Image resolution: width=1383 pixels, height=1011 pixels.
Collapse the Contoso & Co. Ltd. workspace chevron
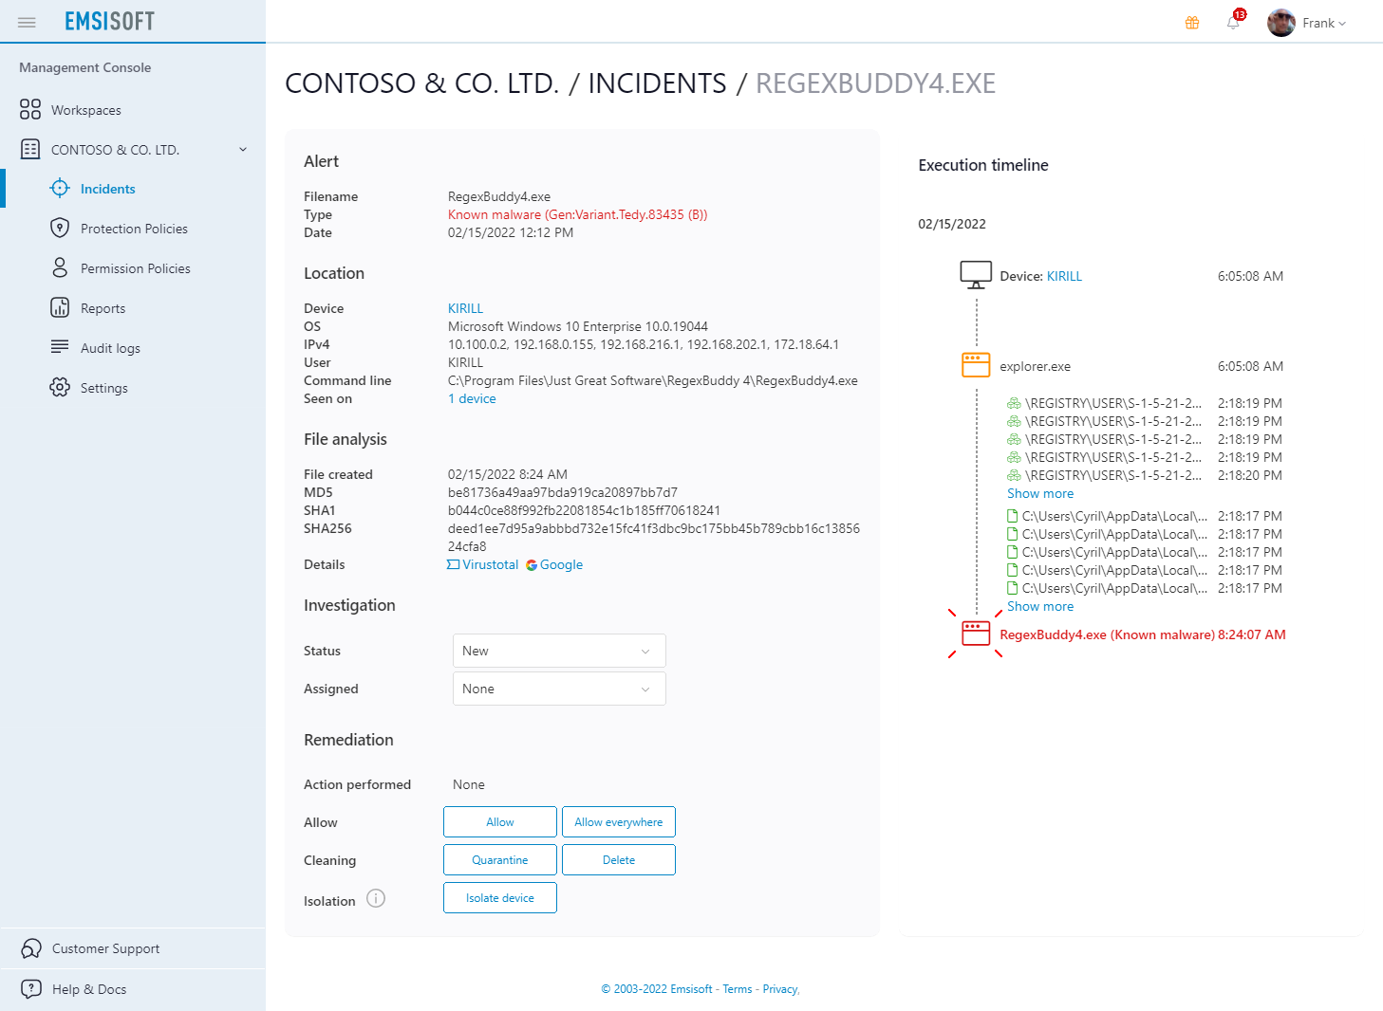pyautogui.click(x=243, y=149)
